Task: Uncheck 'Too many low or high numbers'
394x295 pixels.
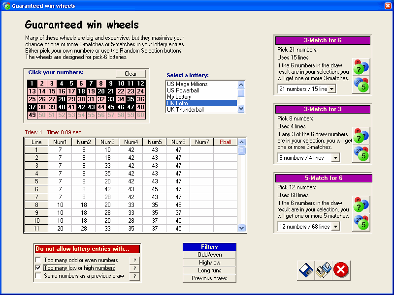Action: 38,268
